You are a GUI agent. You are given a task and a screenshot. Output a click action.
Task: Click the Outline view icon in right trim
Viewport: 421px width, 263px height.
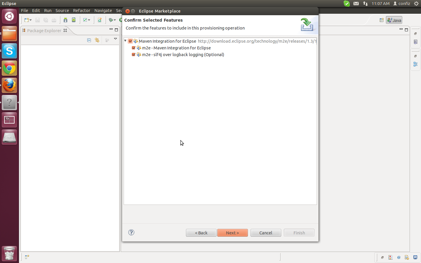415,64
